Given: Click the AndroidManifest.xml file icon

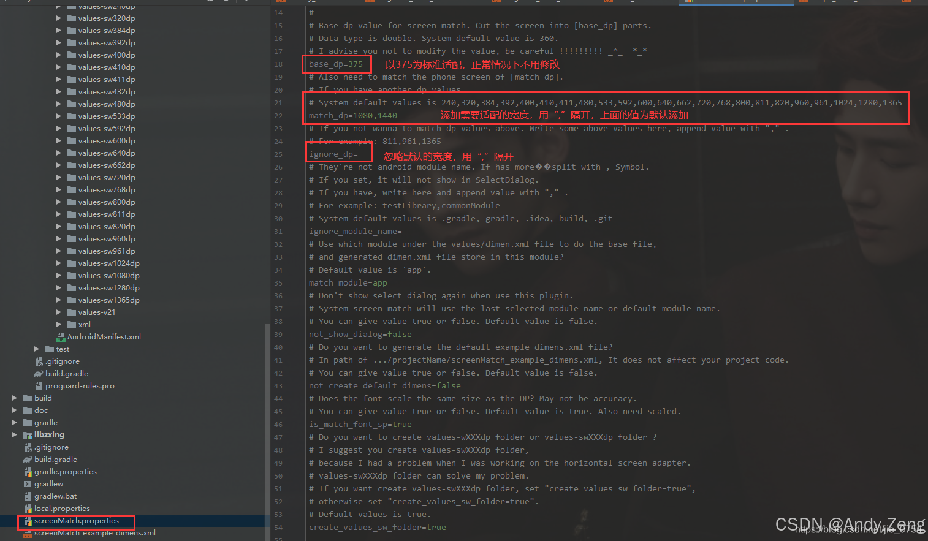Looking at the screenshot, I should pos(60,336).
